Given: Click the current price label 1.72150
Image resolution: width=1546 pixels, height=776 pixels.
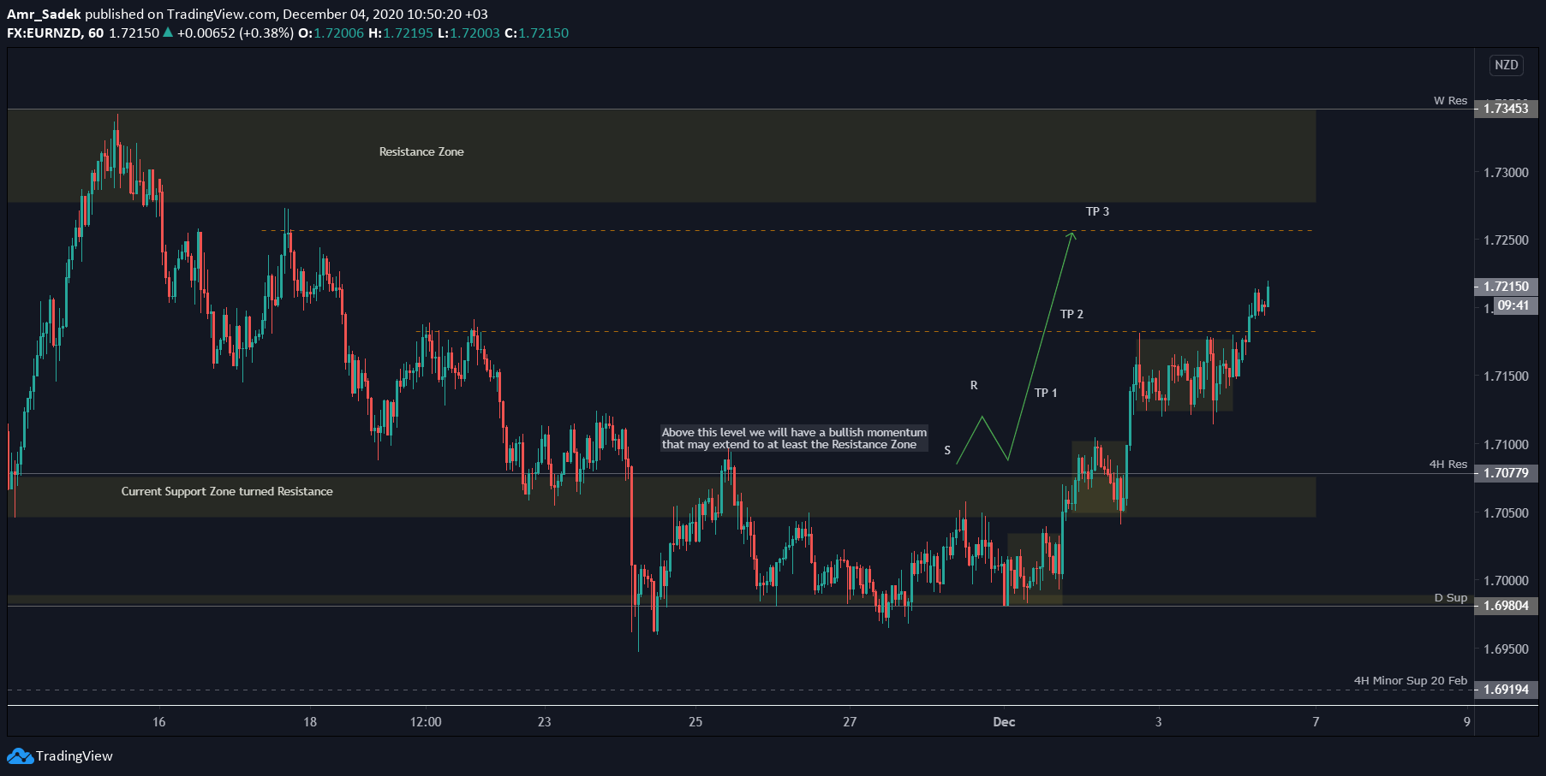Looking at the screenshot, I should 1506,287.
